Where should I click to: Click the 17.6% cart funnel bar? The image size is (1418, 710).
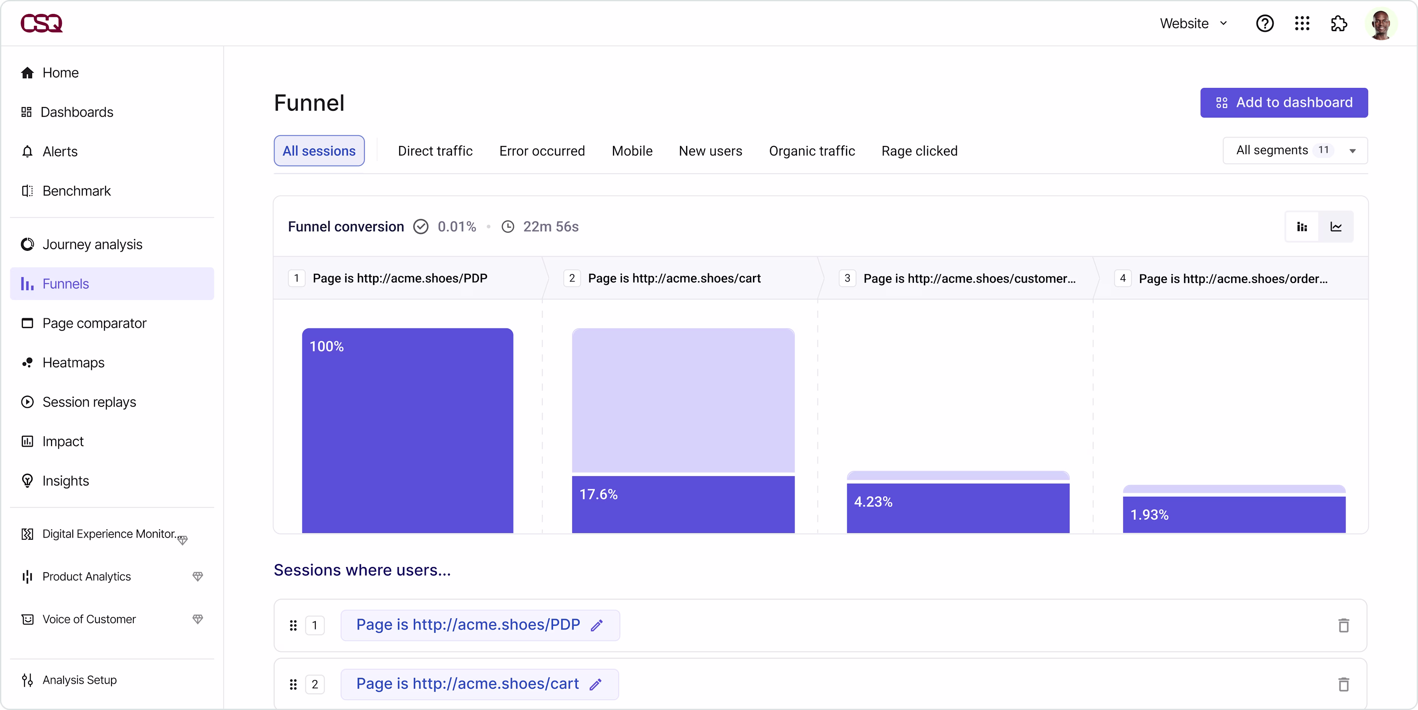coord(683,504)
